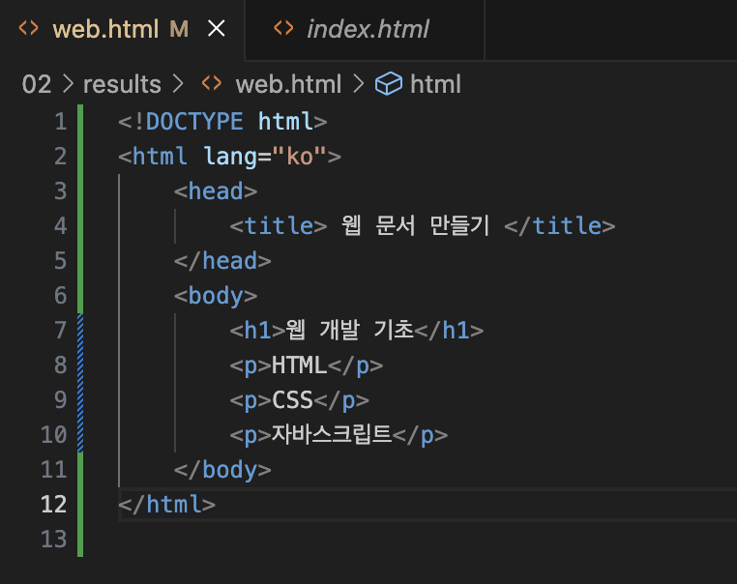The image size is (737, 584).
Task: Open the index.html editor tab
Action: pos(365,29)
